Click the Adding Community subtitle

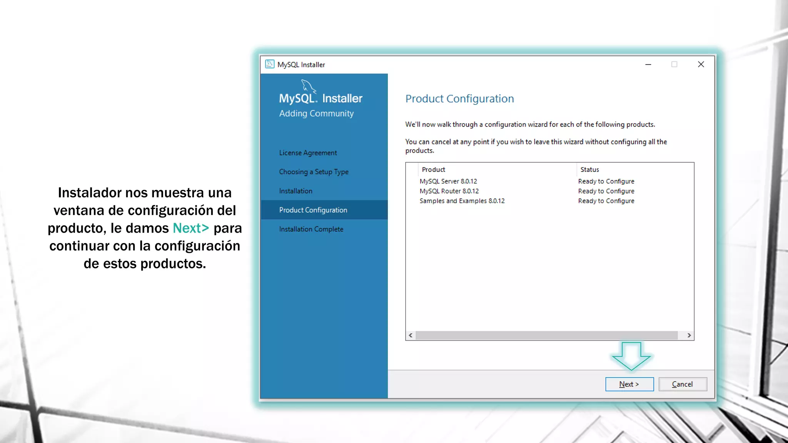(316, 113)
